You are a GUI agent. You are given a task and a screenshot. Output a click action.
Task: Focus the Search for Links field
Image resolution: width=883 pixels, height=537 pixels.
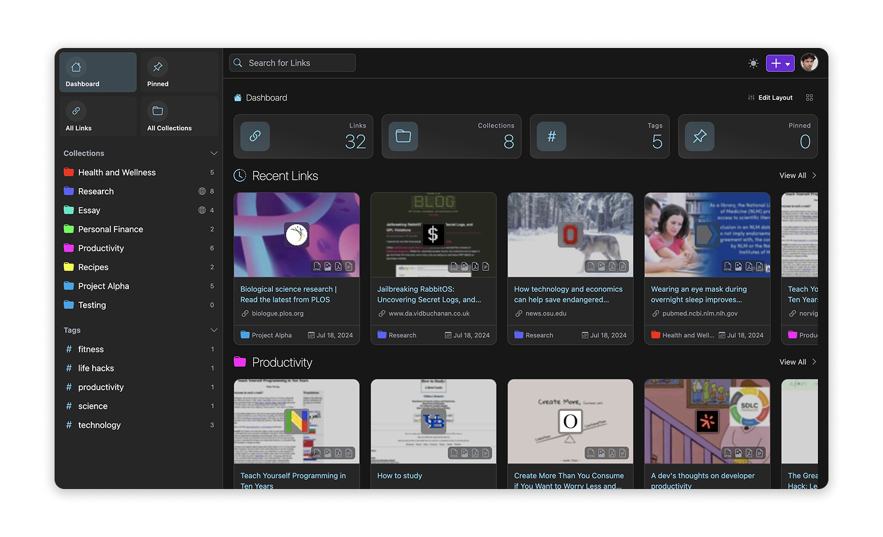click(x=293, y=63)
